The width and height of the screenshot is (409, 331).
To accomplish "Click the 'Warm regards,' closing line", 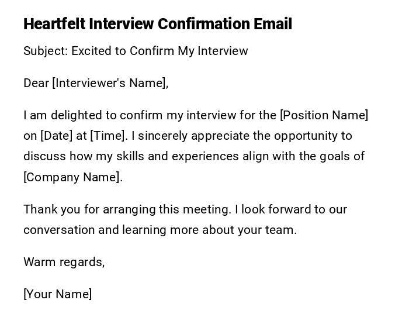I will pos(64,262).
